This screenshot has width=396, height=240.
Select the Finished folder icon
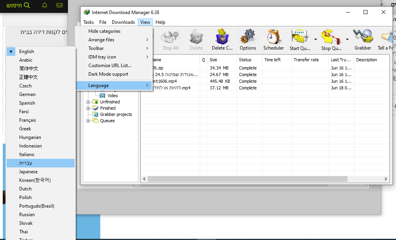[x=95, y=108]
